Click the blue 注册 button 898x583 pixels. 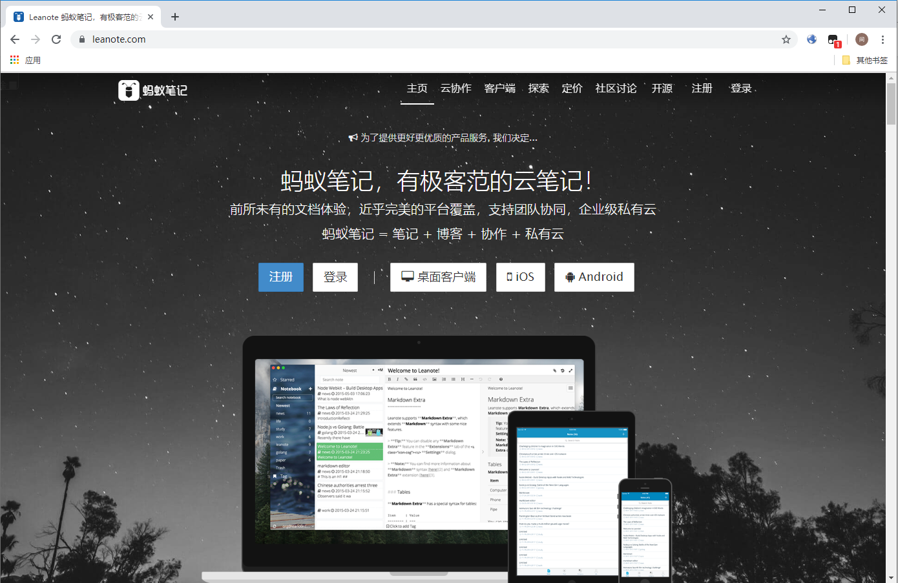[281, 277]
